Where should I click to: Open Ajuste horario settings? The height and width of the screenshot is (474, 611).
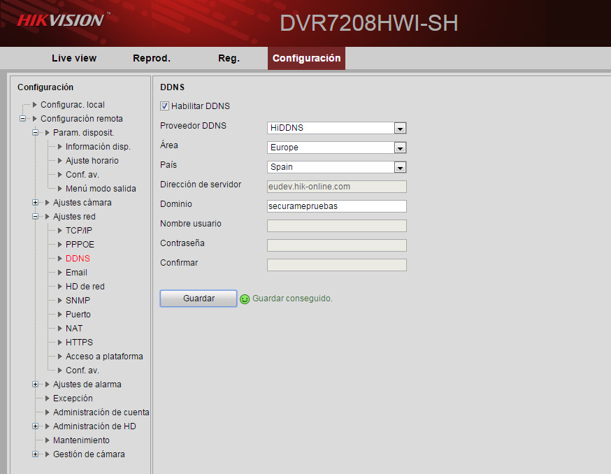click(x=92, y=161)
